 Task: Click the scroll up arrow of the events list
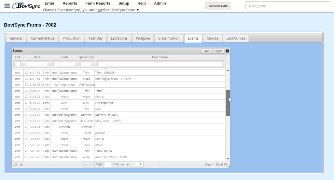[228, 70]
